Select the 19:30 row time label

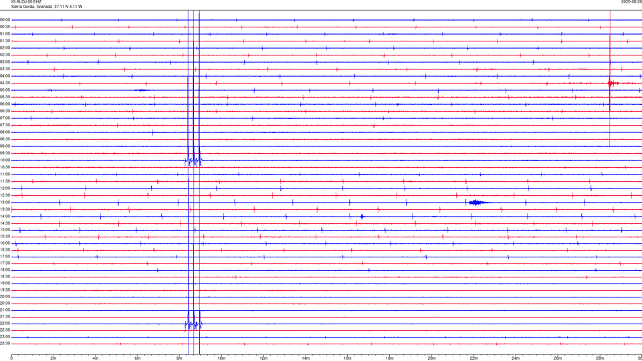[x=5, y=289]
